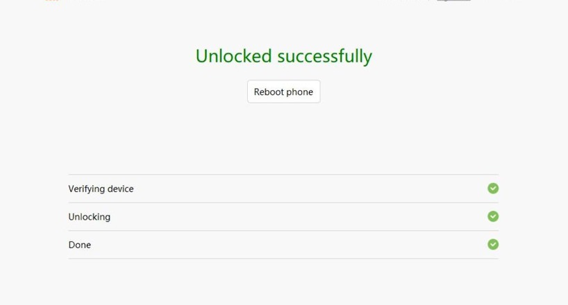Click the divider line above Verifying device
Image resolution: width=568 pixels, height=305 pixels.
tap(283, 175)
